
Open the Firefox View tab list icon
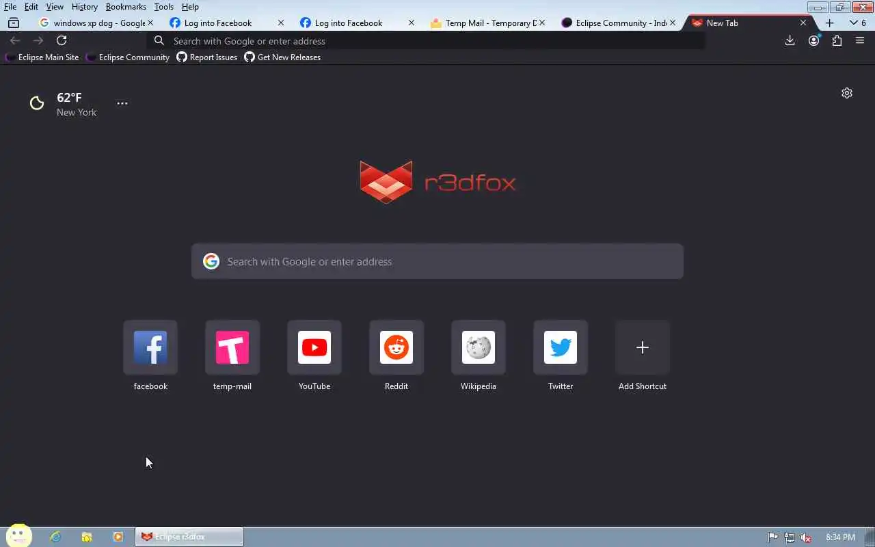tap(13, 23)
